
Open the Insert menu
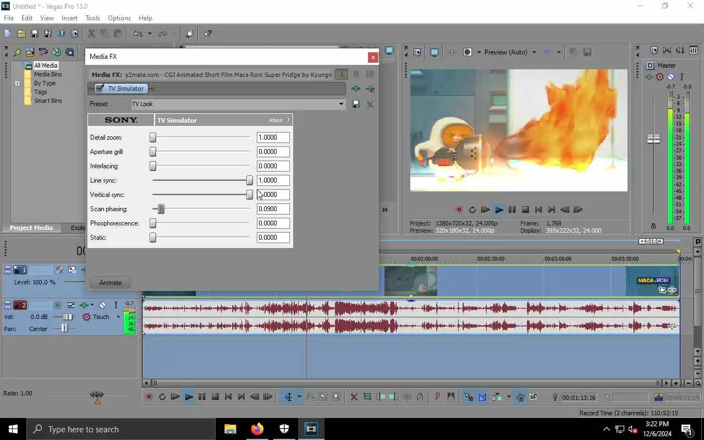click(69, 18)
